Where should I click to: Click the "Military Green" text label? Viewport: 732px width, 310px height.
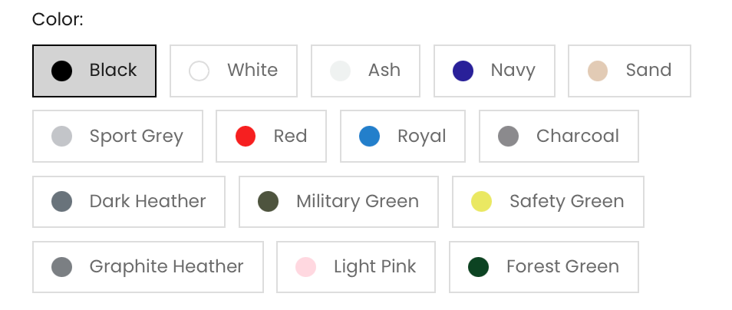[358, 202]
